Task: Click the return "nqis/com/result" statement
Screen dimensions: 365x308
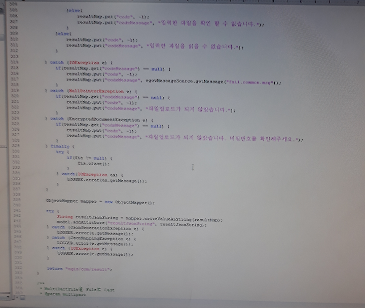Action: pyautogui.click(x=80, y=269)
